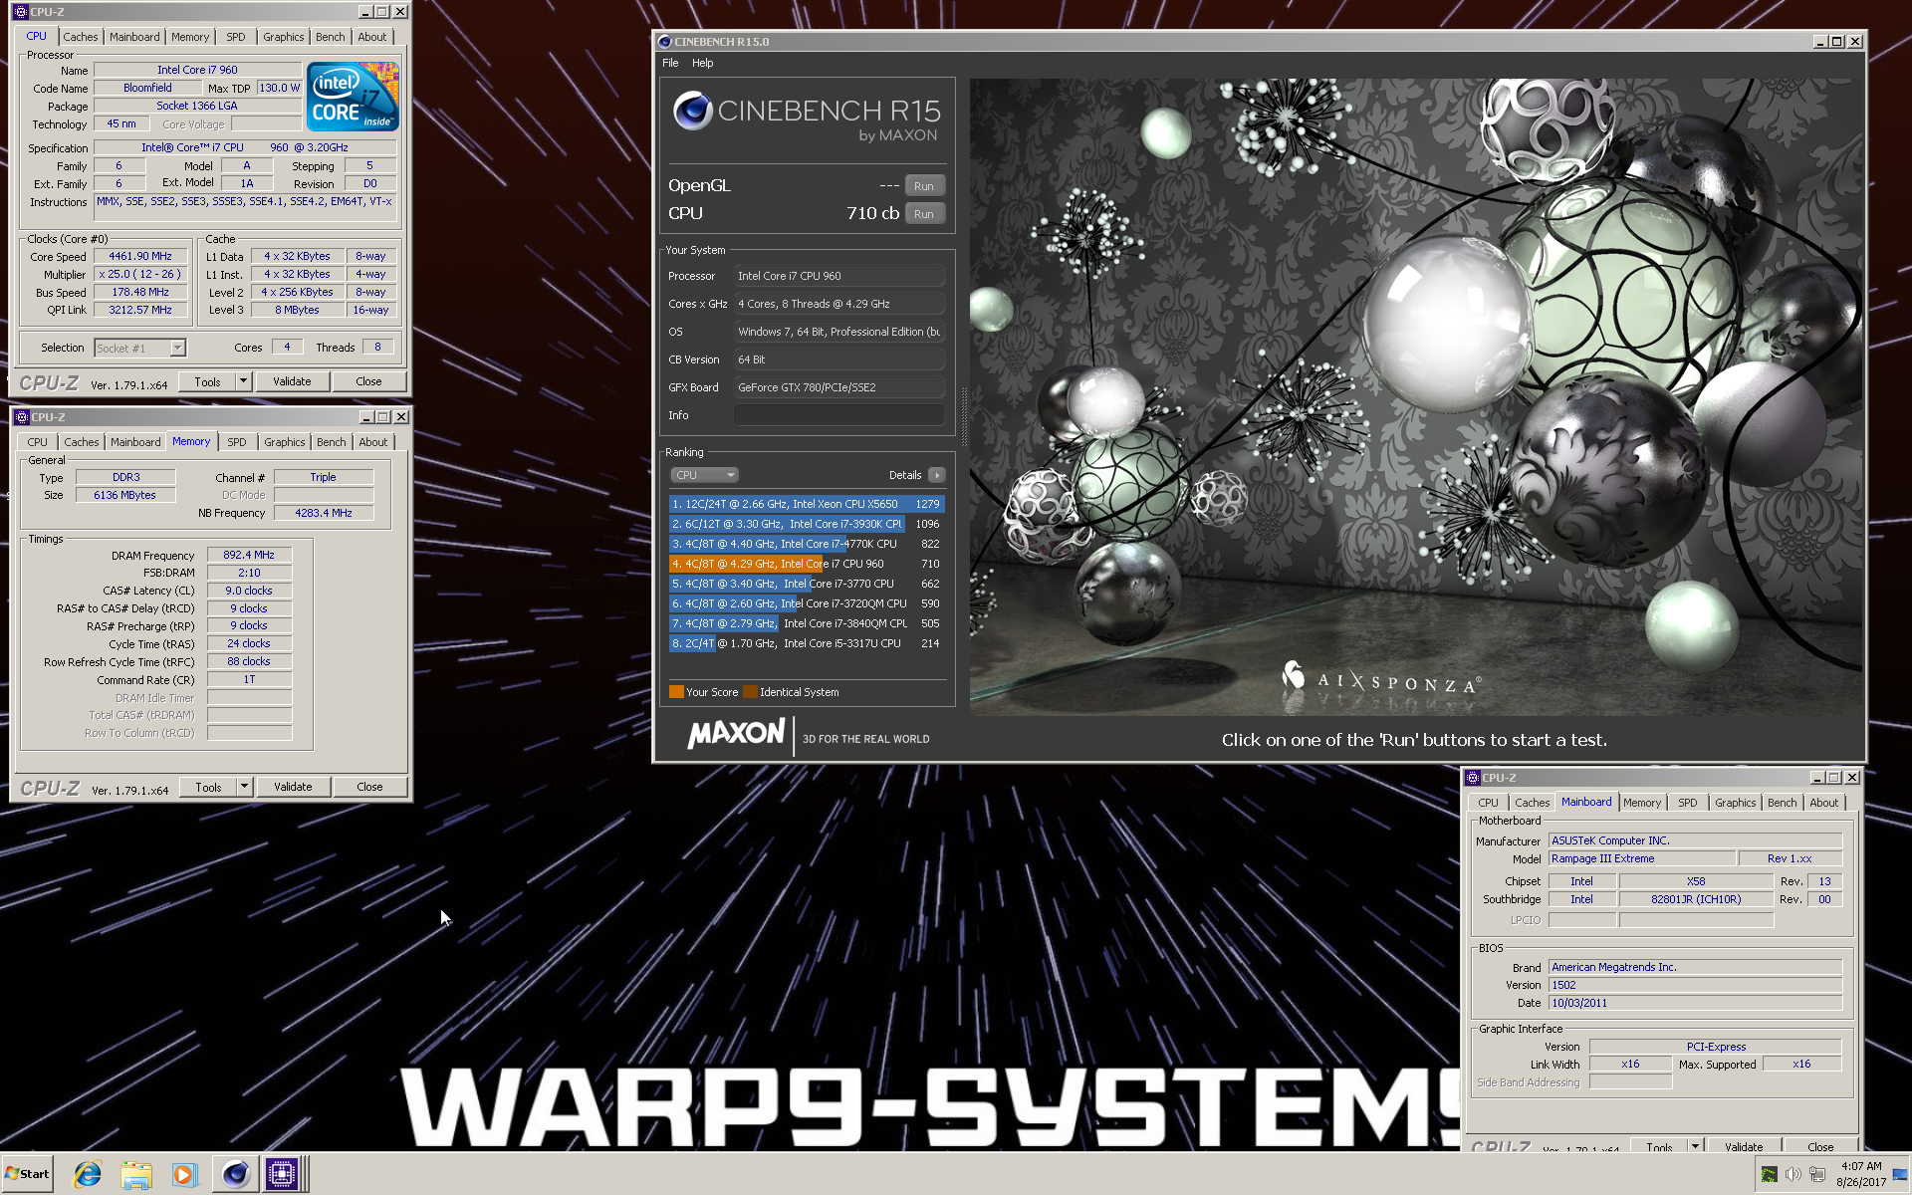This screenshot has height=1195, width=1912.
Task: Open the Cinebench File menu
Action: coord(670,63)
